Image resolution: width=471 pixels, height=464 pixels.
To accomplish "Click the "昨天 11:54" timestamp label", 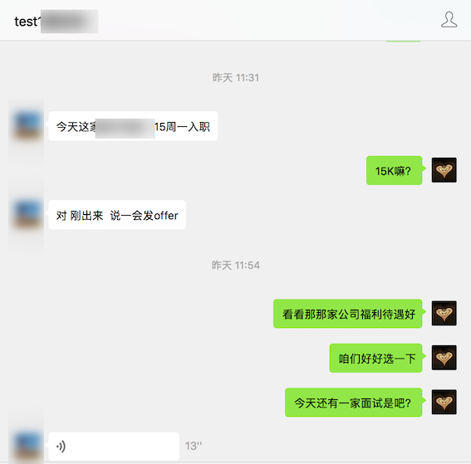I will (236, 266).
